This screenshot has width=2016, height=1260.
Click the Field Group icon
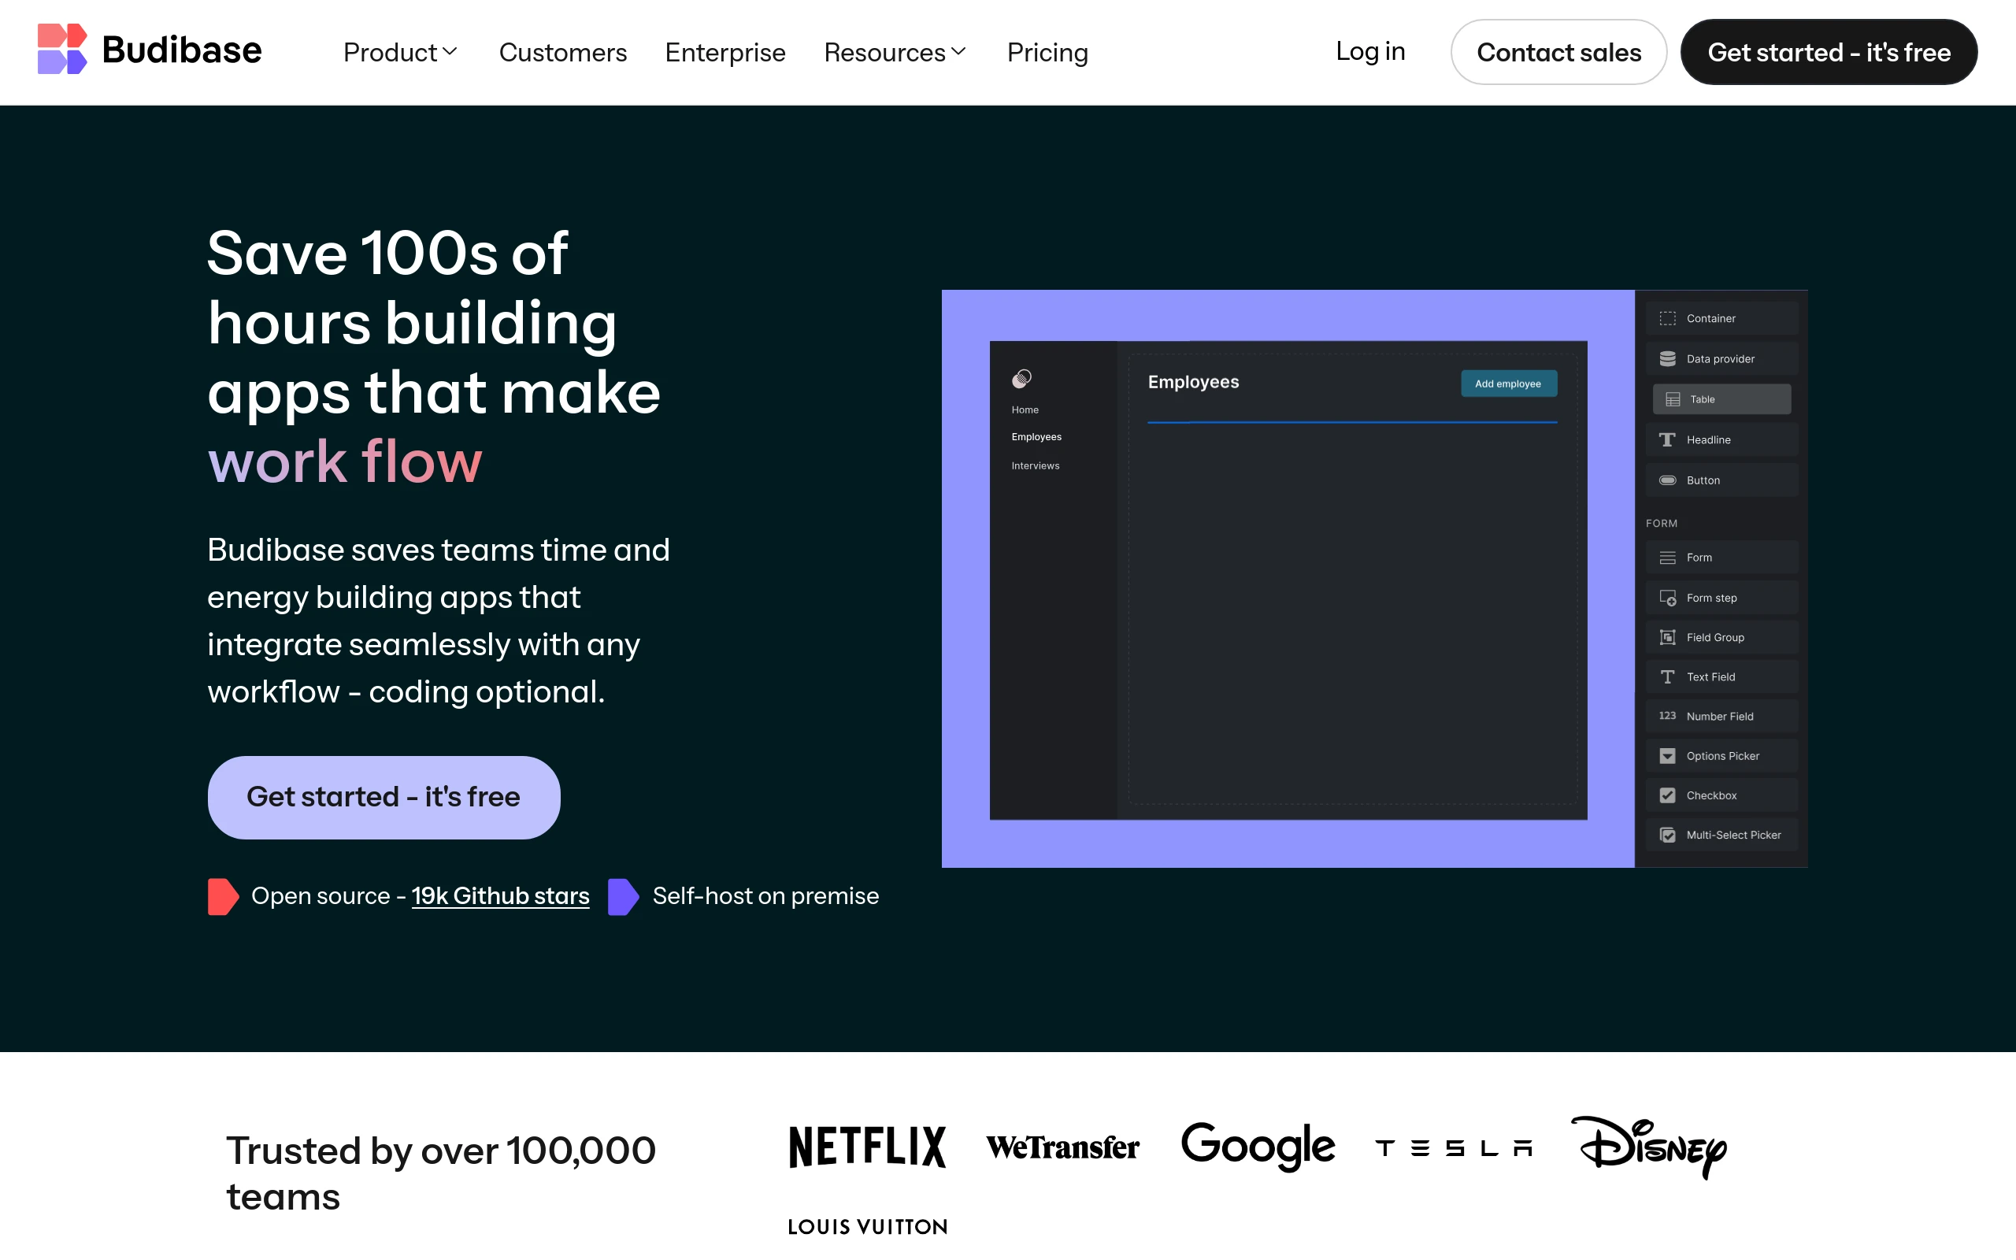coord(1667,638)
